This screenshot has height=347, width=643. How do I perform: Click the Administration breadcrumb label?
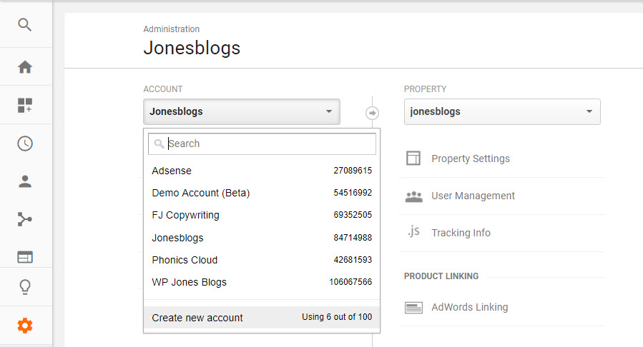point(172,29)
